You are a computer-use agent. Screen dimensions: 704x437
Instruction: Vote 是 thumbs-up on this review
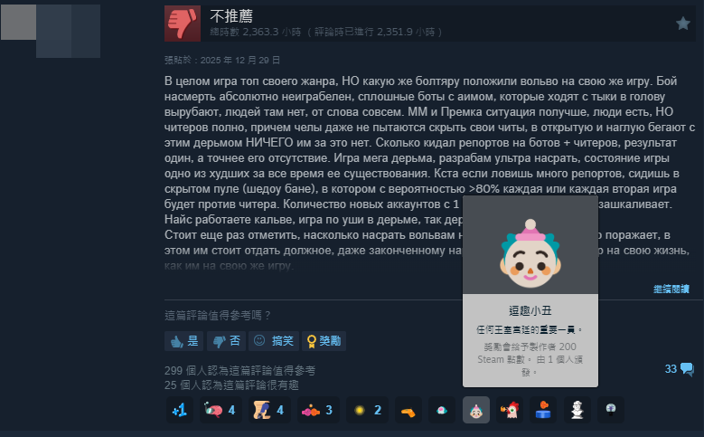[184, 341]
